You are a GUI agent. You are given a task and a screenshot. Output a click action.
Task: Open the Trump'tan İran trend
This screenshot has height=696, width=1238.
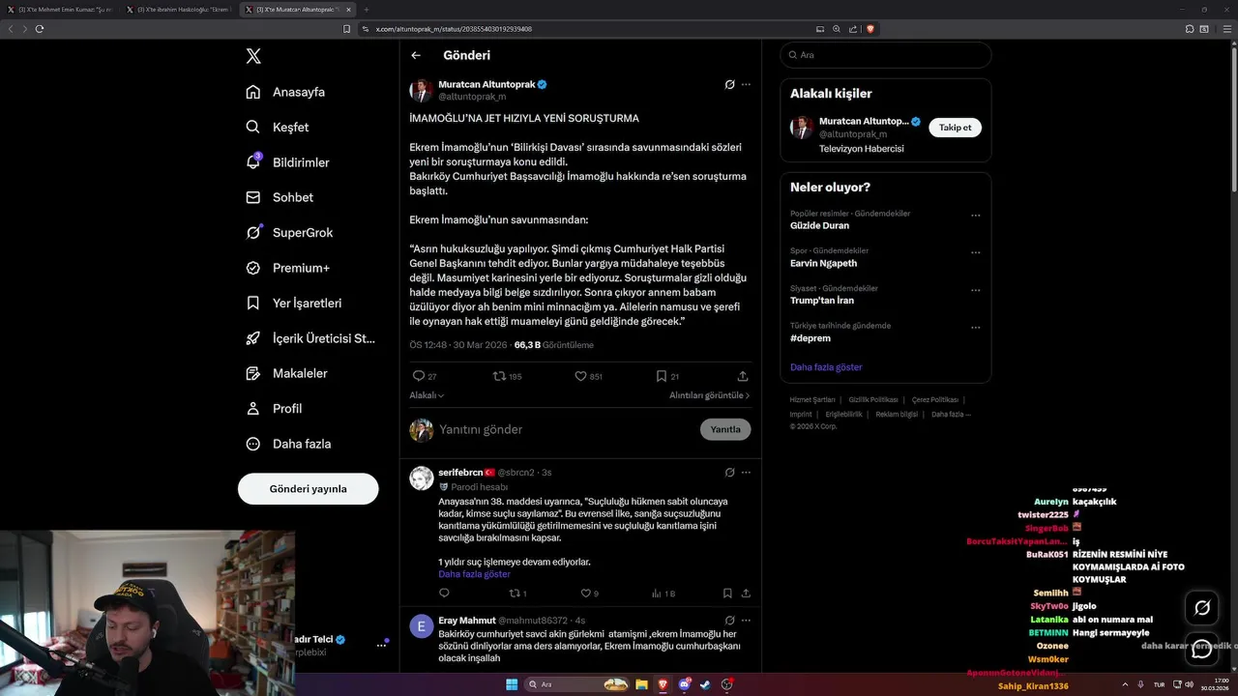point(824,300)
